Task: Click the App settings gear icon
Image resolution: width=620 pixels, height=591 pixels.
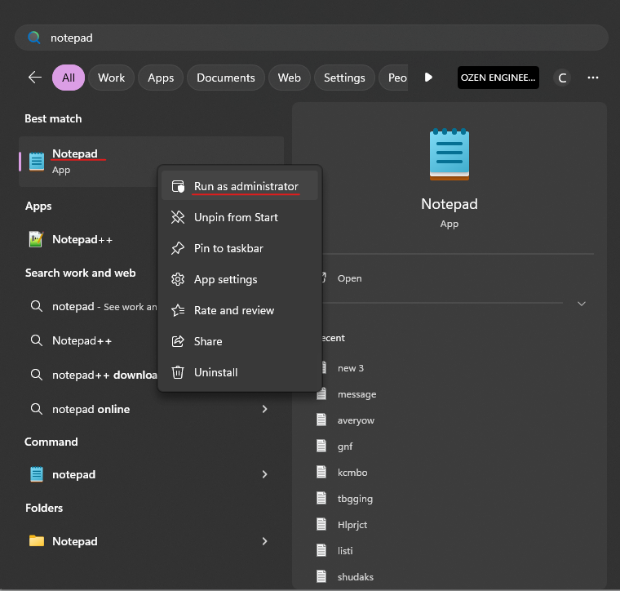Action: pos(178,279)
